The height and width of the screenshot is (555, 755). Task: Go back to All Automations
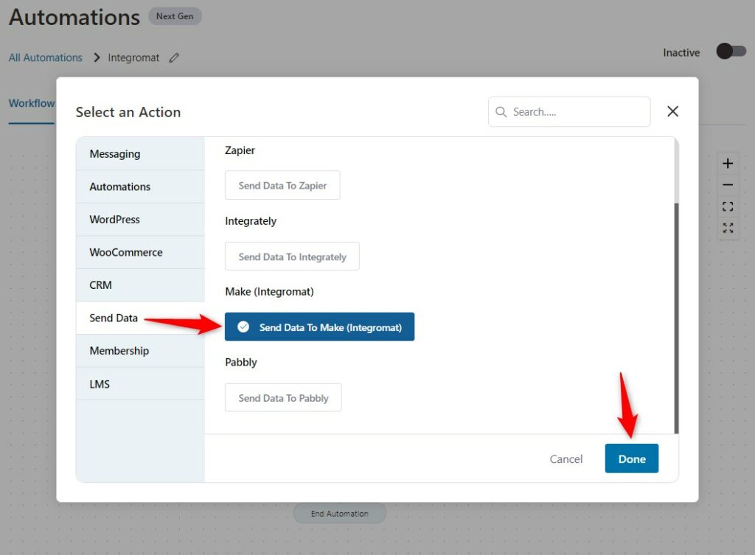tap(45, 57)
